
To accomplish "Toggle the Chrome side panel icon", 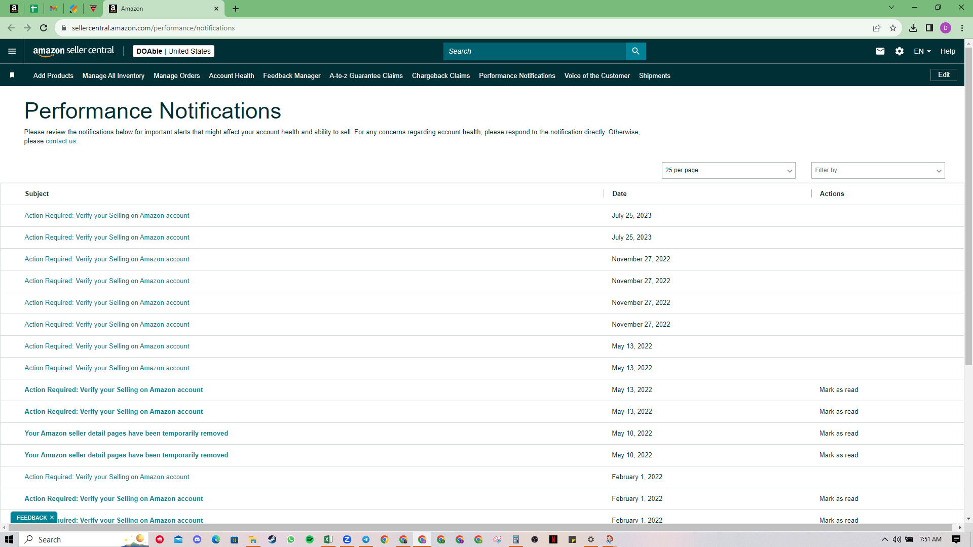I will point(929,28).
